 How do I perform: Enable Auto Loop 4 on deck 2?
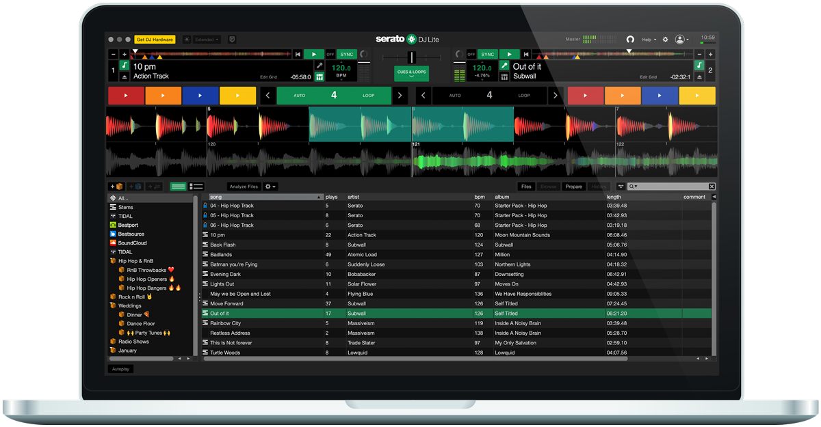pos(489,96)
